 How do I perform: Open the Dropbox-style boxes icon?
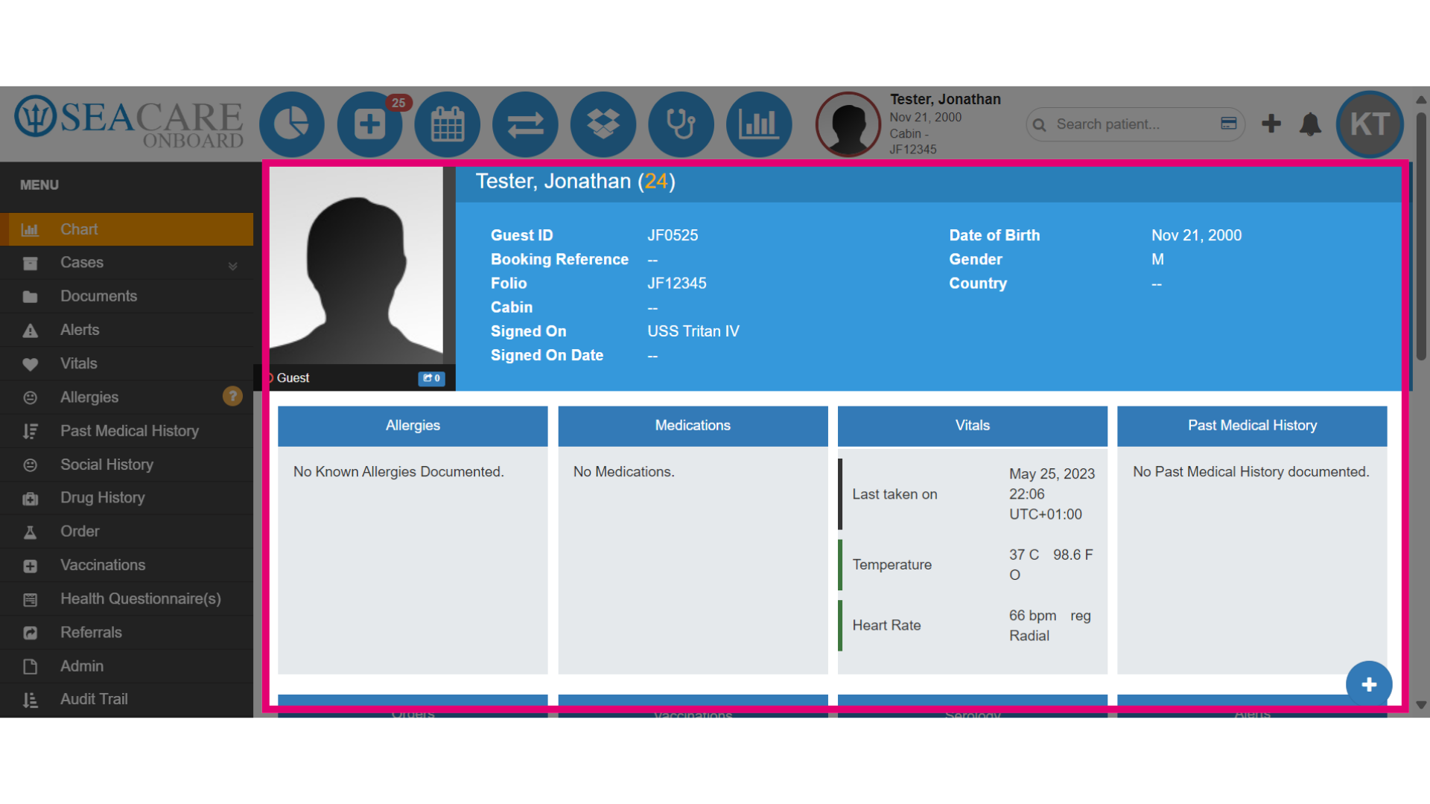click(x=603, y=124)
